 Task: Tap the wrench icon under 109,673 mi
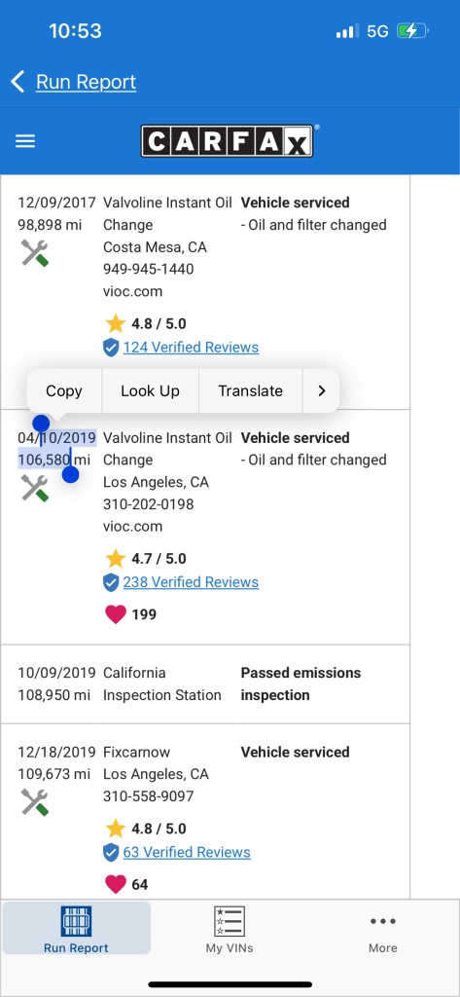click(34, 802)
